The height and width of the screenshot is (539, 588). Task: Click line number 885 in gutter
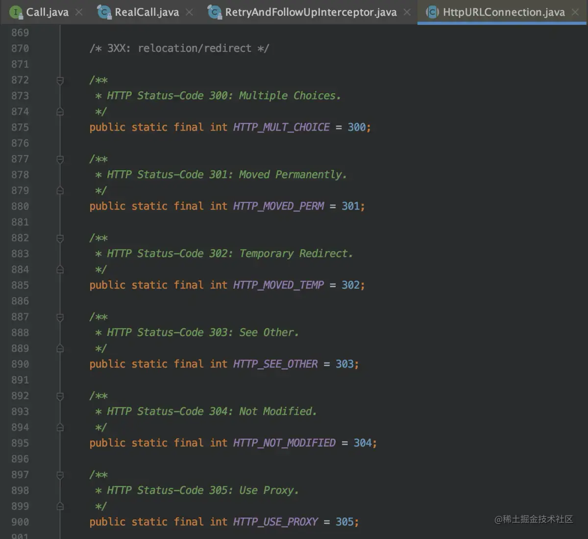coord(20,285)
